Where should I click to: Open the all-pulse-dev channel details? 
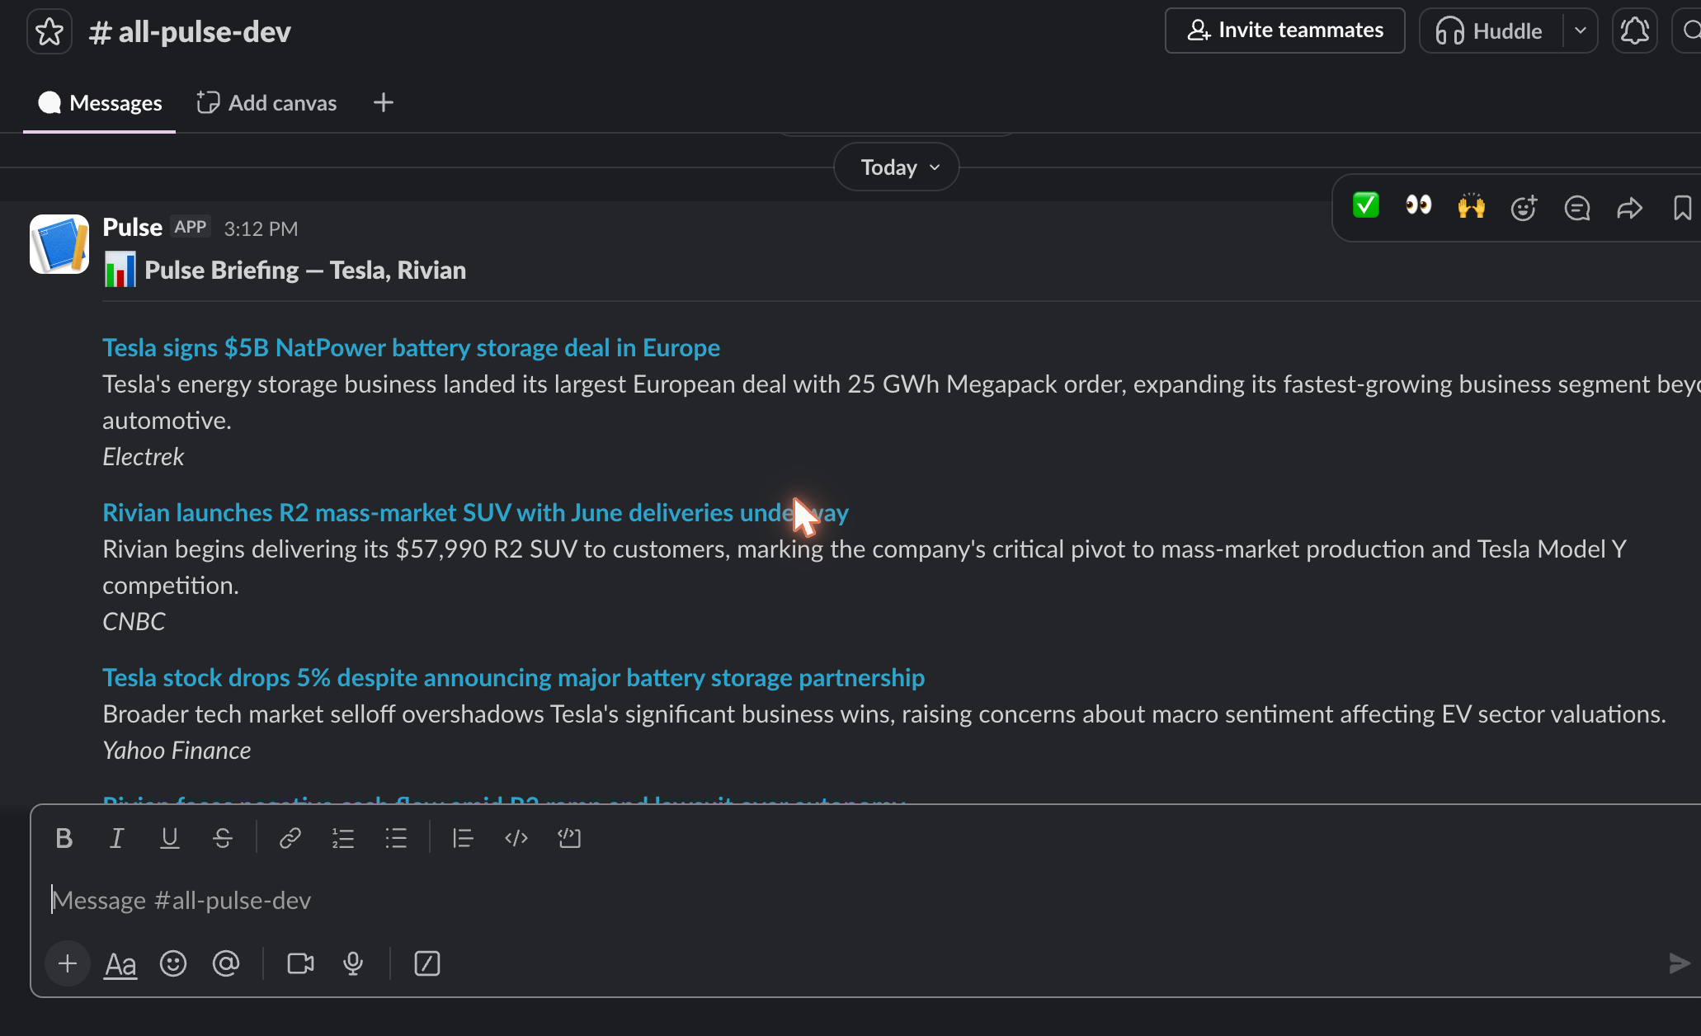[190, 31]
